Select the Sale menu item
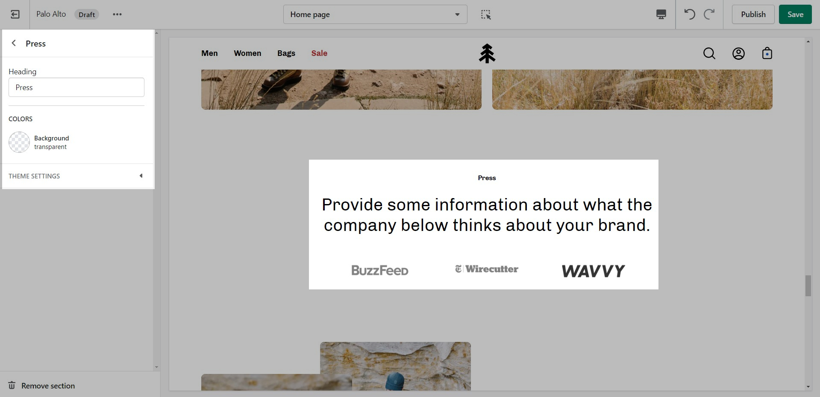 pyautogui.click(x=319, y=53)
